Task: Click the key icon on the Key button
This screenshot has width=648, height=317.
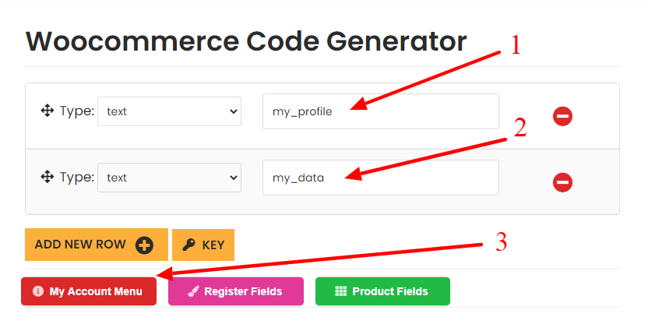Action: 188,245
